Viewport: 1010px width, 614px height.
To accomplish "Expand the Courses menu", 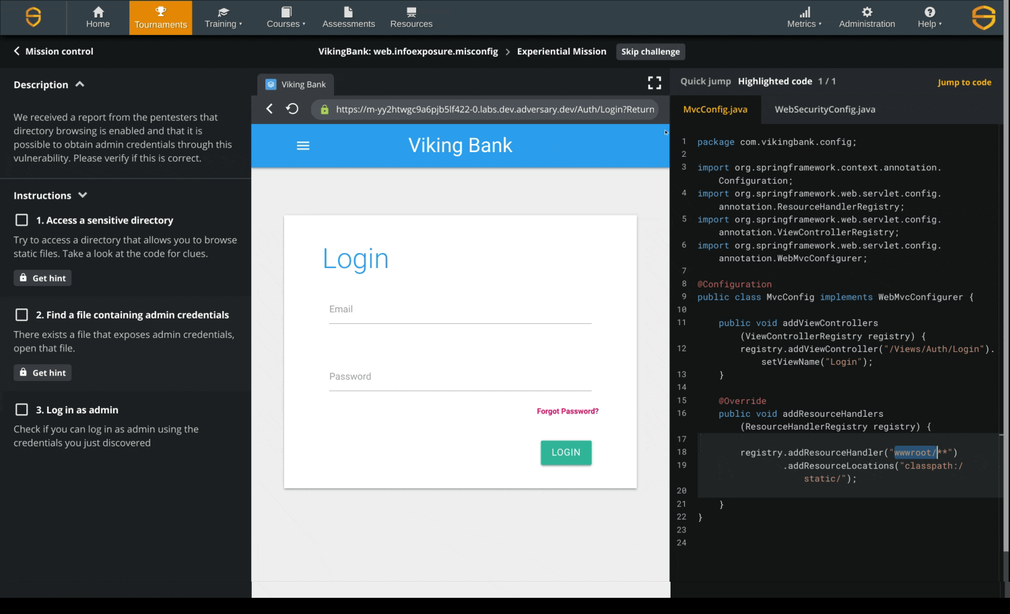I will click(x=285, y=18).
